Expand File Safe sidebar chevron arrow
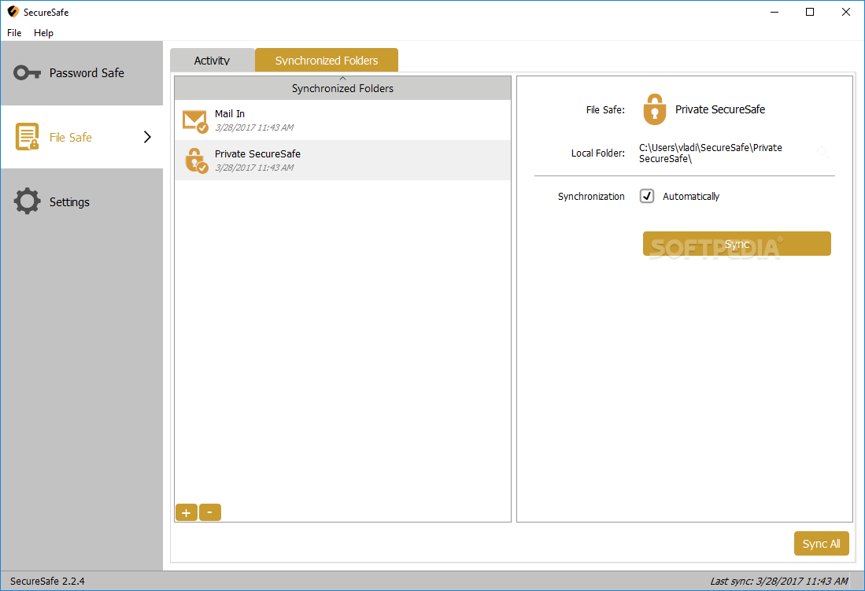 pos(147,137)
